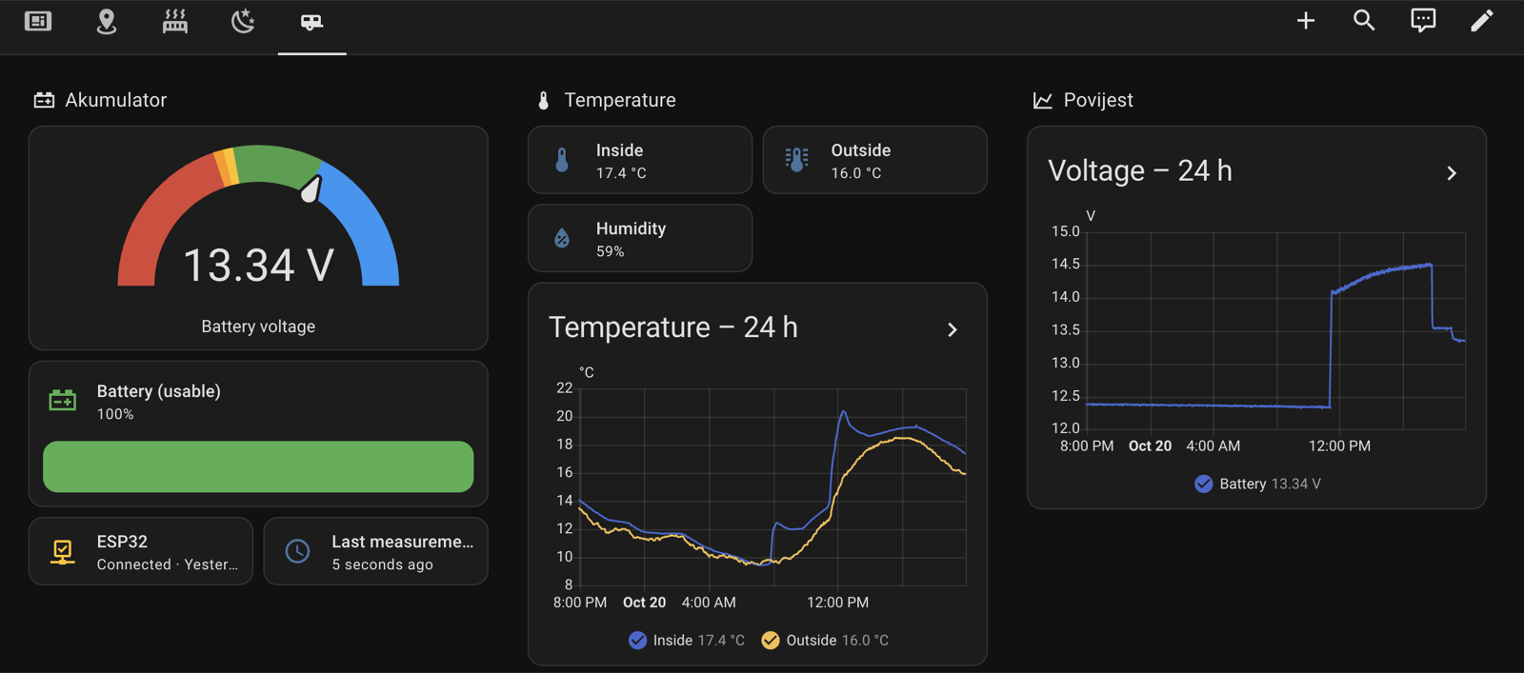The width and height of the screenshot is (1524, 673).
Task: Click the green battery level bar
Action: tap(258, 466)
